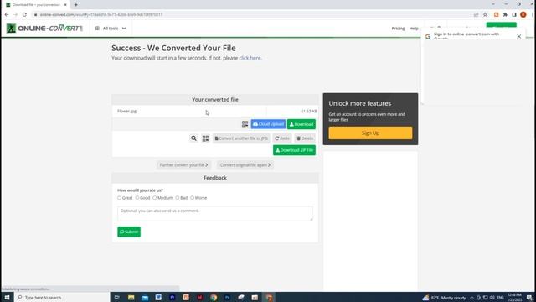Open File Explorer from the taskbar
This screenshot has height=302, width=536.
pyautogui.click(x=131, y=297)
